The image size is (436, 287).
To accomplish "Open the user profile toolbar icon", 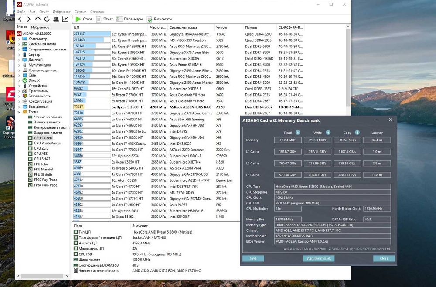I will click(x=56, y=19).
